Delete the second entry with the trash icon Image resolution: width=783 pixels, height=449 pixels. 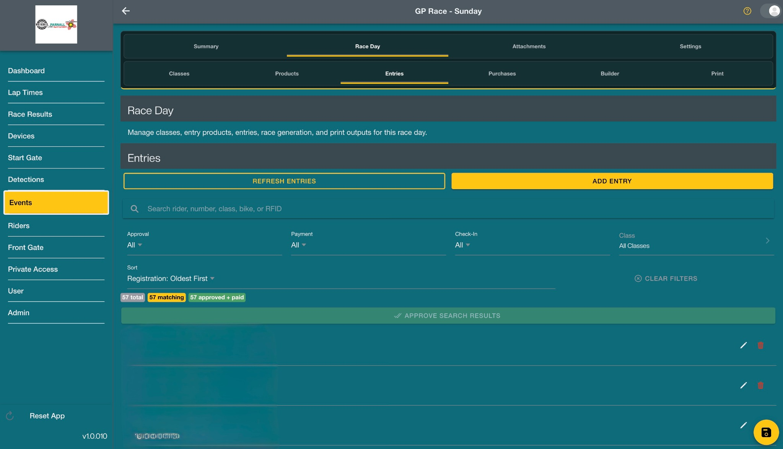tap(760, 386)
